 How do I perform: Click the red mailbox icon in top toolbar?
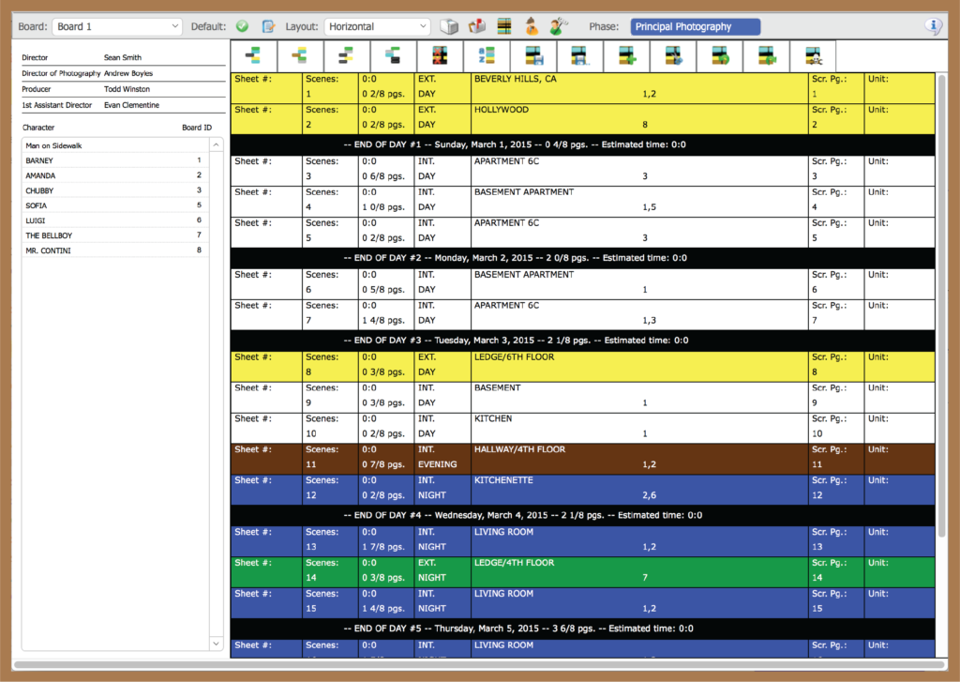[x=477, y=26]
